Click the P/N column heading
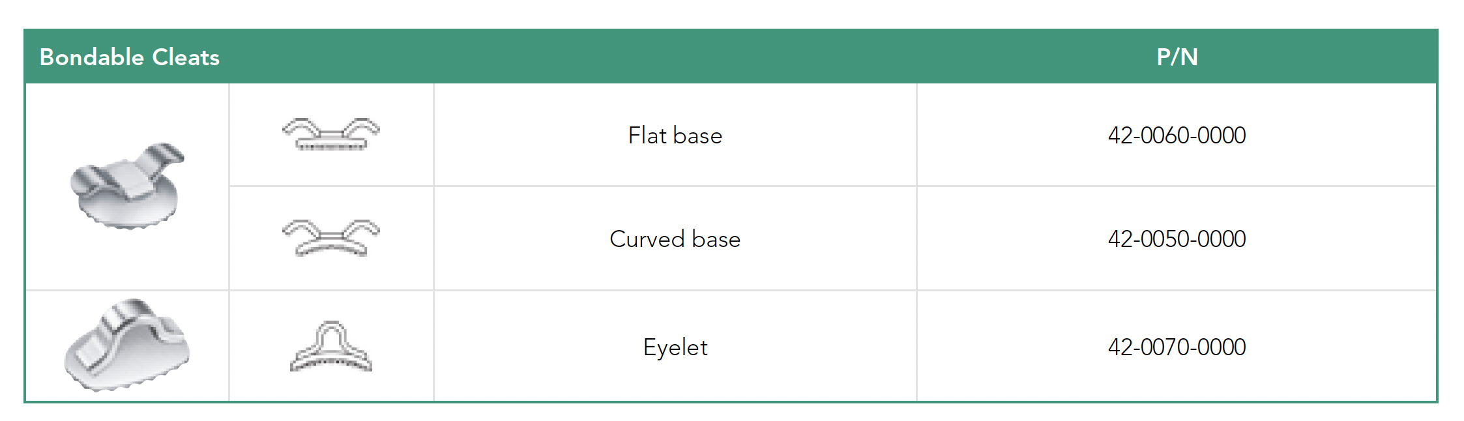 coord(1177,57)
